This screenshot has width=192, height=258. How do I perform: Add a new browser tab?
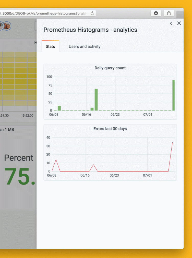[x=180, y=15]
